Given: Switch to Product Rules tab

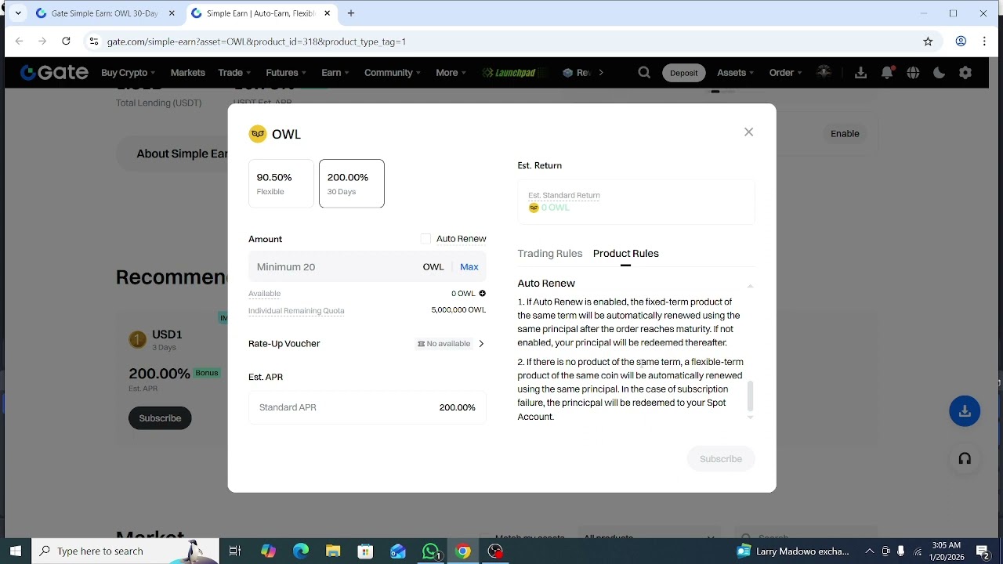Looking at the screenshot, I should (x=626, y=254).
